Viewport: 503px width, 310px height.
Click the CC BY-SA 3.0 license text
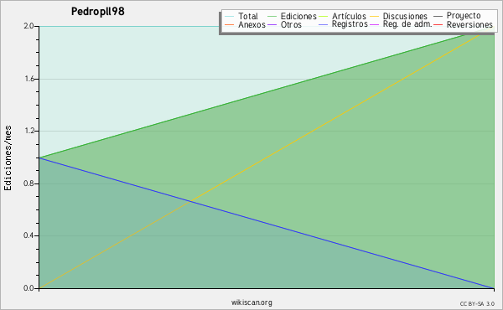coord(477,303)
